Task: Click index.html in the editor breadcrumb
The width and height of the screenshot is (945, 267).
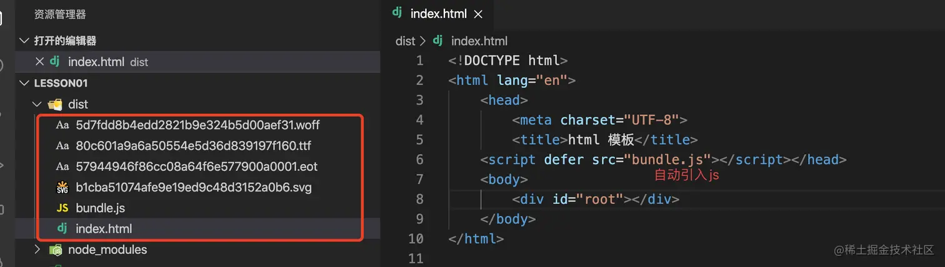Action: [479, 41]
